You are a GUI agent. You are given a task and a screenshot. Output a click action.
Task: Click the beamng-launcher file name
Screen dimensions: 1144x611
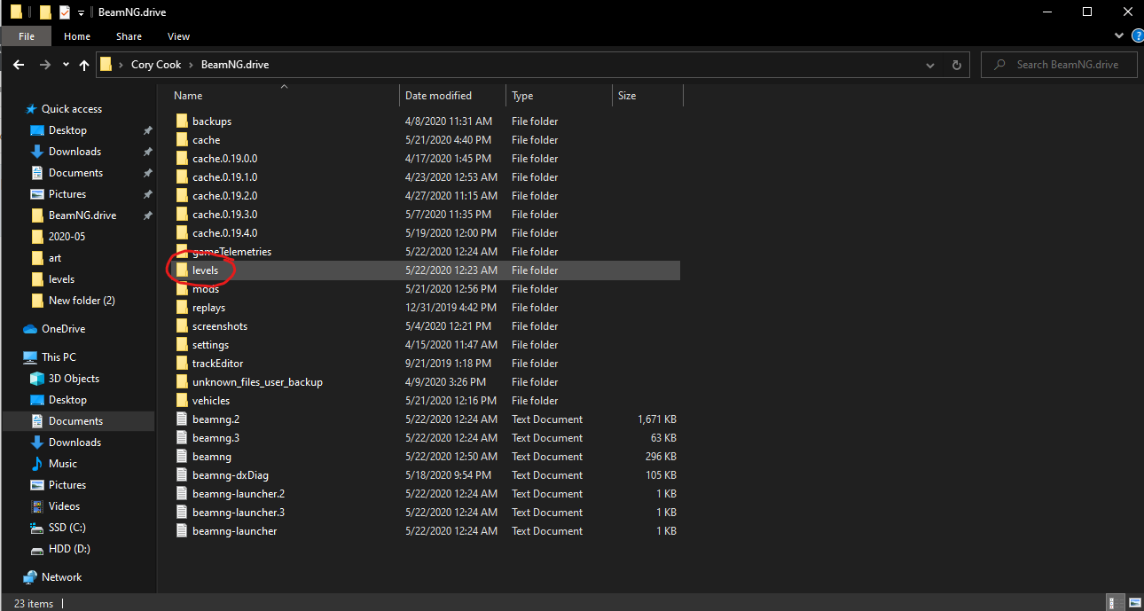point(234,530)
